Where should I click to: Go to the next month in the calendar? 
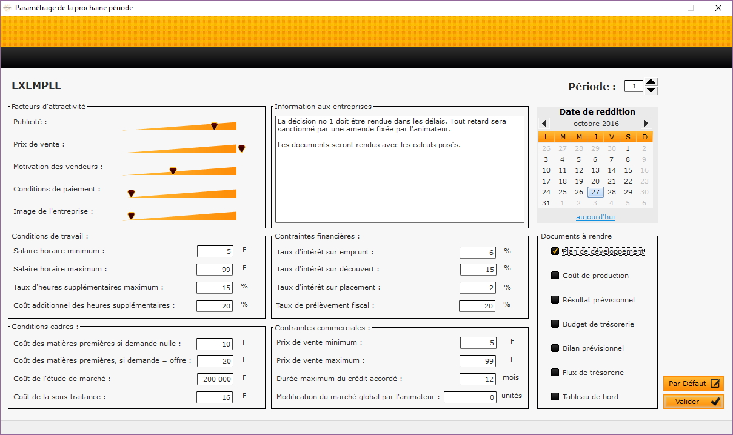pyautogui.click(x=646, y=123)
